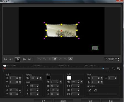Click the mirror distance stepper arrows
Viewport: 124px width, 102px height.
pyautogui.click(x=116, y=78)
